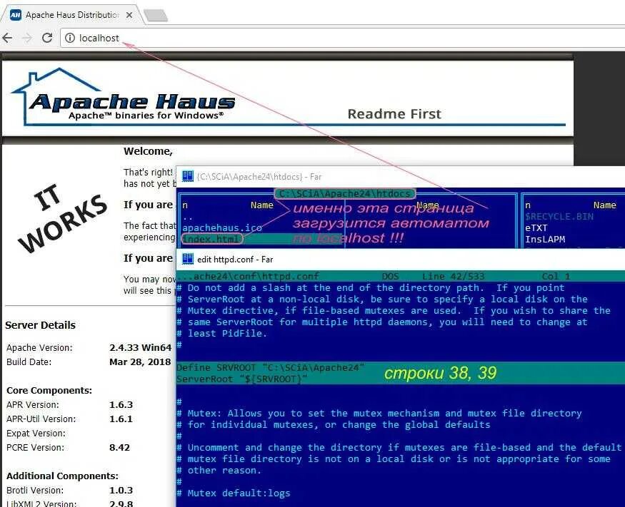Click the 'Col 1' editor status entry
625x507 pixels.
tap(556, 276)
